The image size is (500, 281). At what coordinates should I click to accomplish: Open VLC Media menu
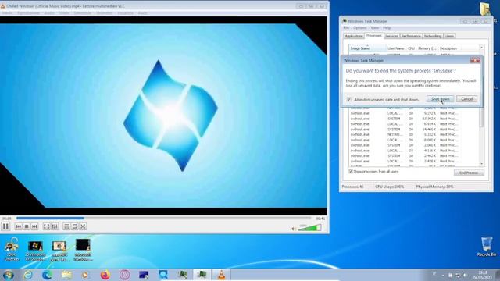click(7, 13)
